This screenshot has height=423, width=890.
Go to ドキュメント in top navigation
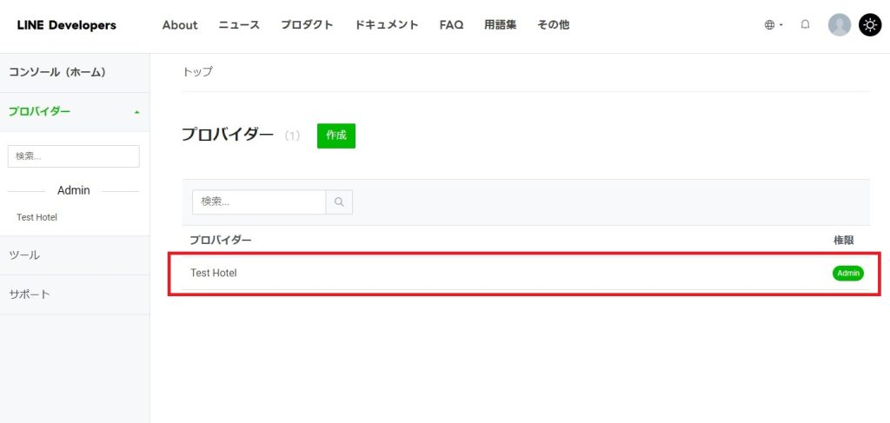(386, 25)
